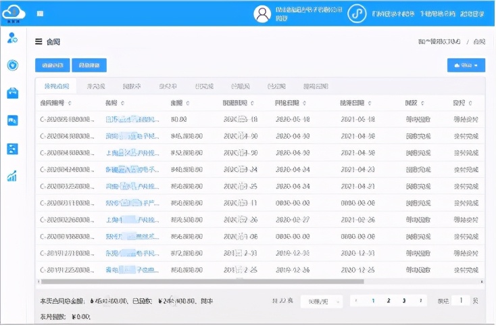Click the first text link right of mini-program icon

click(x=393, y=14)
